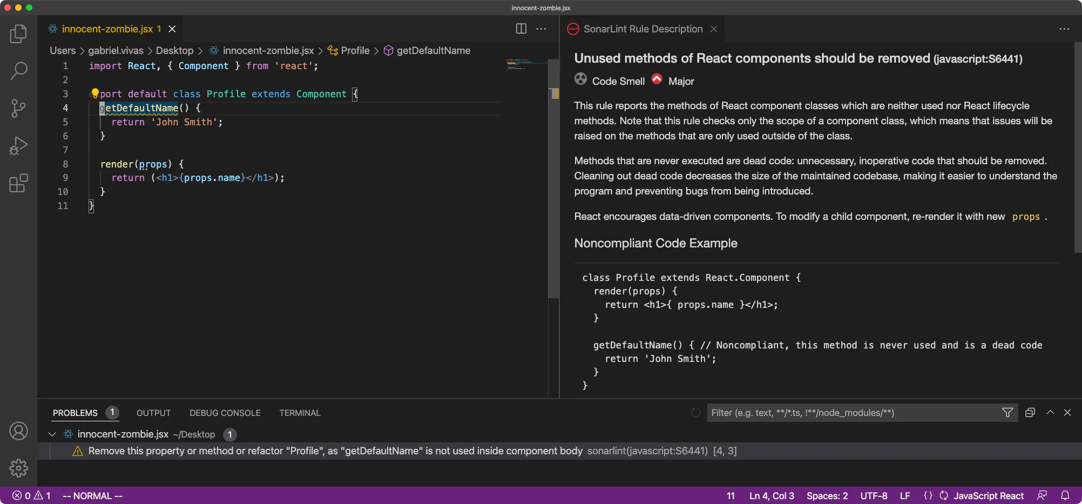The image size is (1082, 504).
Task: Maximize the bottom panel size
Action: pos(1050,413)
